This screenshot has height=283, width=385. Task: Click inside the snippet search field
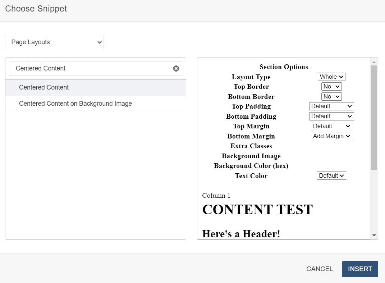click(x=90, y=68)
